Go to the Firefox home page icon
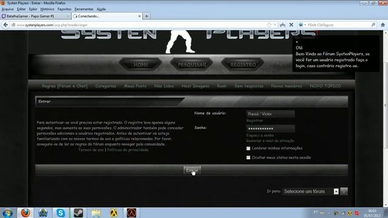The width and height of the screenshot is (388, 218). point(383,25)
